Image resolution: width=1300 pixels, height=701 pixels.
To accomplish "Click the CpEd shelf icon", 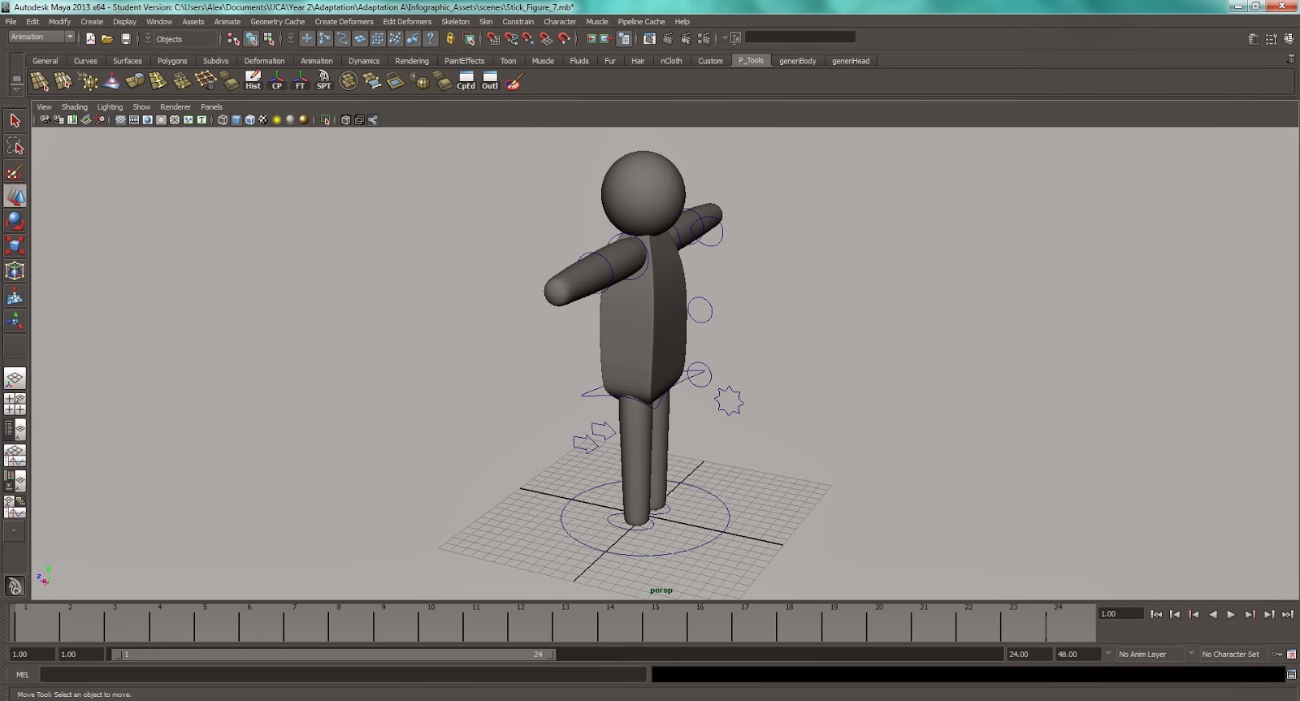I will tap(466, 80).
